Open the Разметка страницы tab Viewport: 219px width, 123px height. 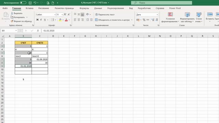coord(64,8)
